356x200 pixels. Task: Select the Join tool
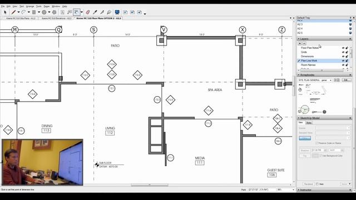[109, 12]
